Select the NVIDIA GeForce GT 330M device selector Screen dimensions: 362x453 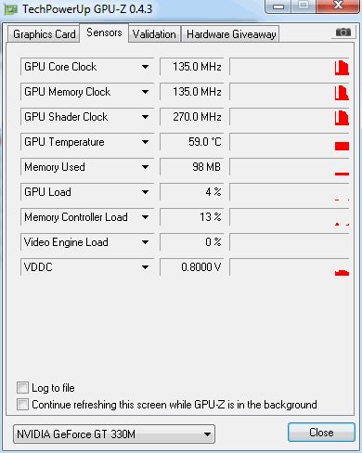[114, 434]
